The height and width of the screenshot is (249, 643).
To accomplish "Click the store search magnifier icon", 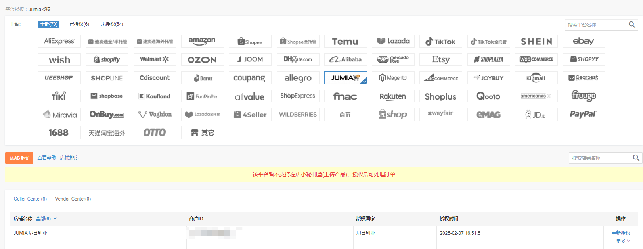I will coord(636,158).
